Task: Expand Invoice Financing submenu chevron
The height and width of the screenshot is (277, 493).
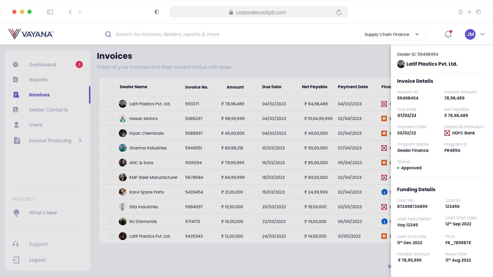Action: click(80, 141)
